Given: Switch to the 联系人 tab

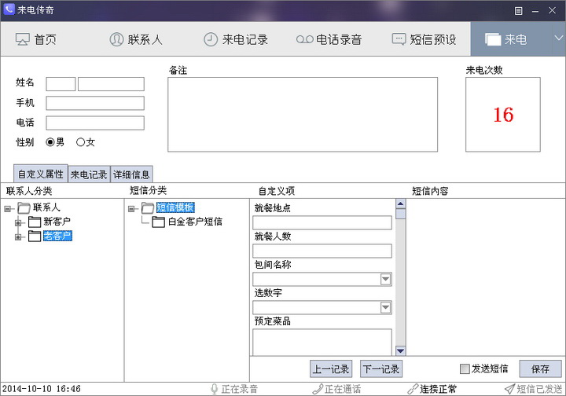Looking at the screenshot, I should [x=136, y=39].
